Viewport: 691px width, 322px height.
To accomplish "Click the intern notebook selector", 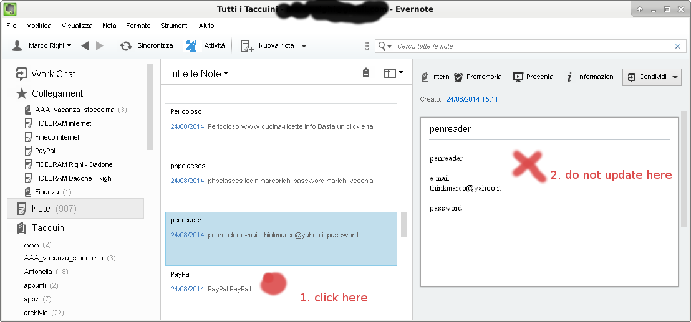I will (x=435, y=77).
